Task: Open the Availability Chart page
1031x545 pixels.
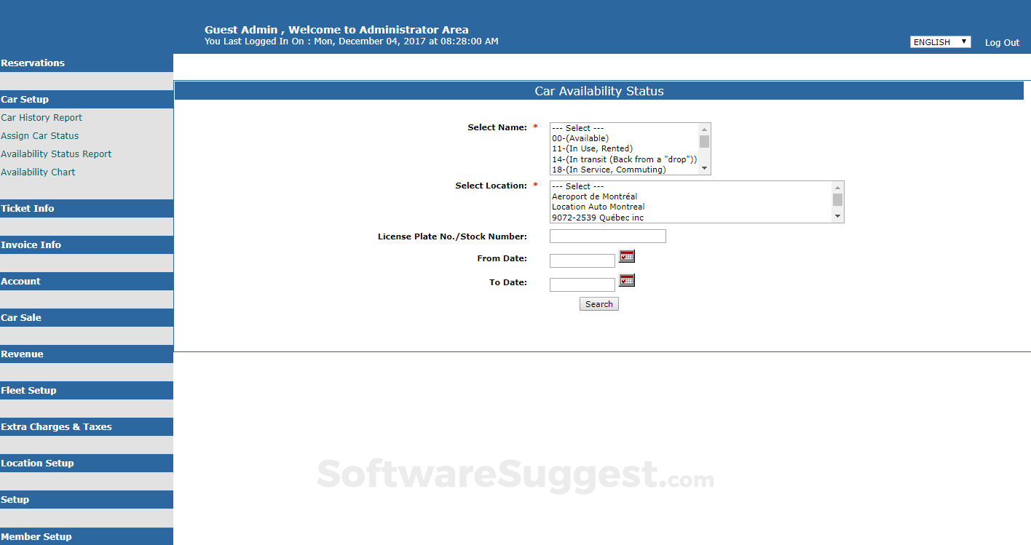Action: pyautogui.click(x=38, y=172)
